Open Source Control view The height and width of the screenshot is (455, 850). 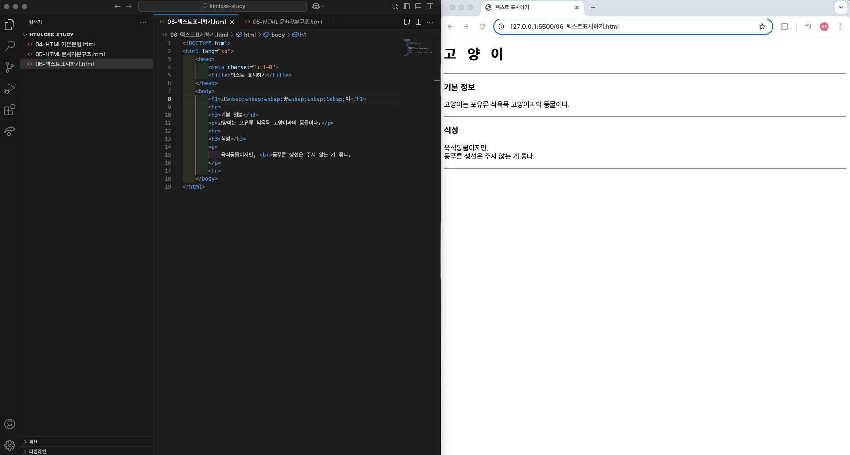pos(10,67)
